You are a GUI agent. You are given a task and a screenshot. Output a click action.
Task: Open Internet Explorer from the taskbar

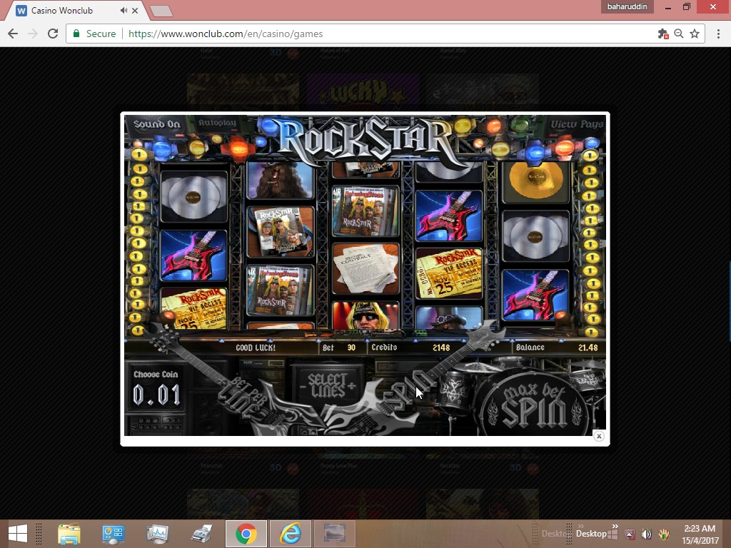click(x=291, y=534)
